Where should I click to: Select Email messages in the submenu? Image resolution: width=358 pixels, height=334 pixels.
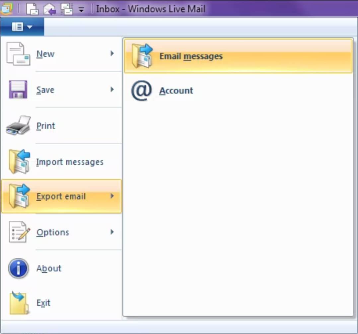(x=238, y=56)
